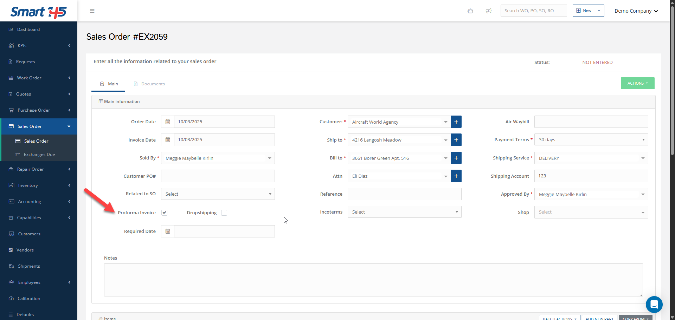
Task: Open the Sold By dropdown
Action: click(218, 158)
